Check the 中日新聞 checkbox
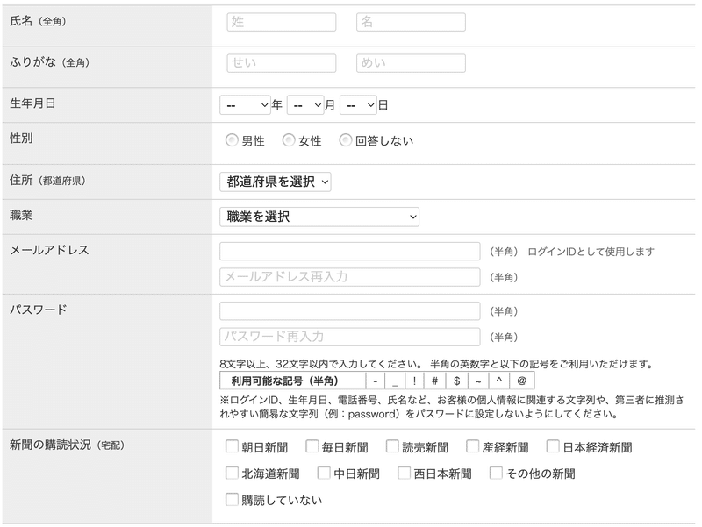This screenshot has width=702, height=527. 324,473
